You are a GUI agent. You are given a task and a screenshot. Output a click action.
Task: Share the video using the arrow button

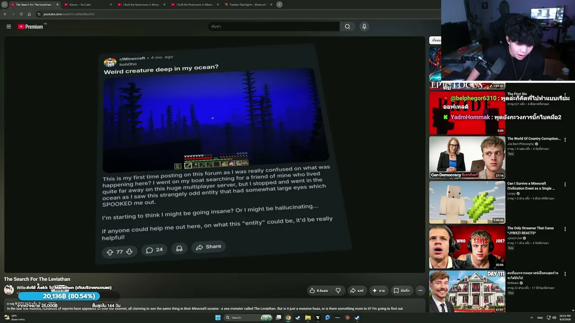pos(357,291)
